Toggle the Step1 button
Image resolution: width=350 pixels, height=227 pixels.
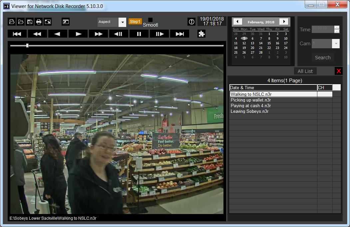click(135, 21)
